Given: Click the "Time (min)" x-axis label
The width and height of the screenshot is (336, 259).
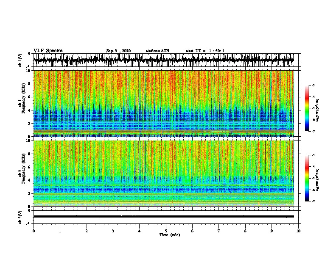Looking at the screenshot, I should tap(170, 235).
